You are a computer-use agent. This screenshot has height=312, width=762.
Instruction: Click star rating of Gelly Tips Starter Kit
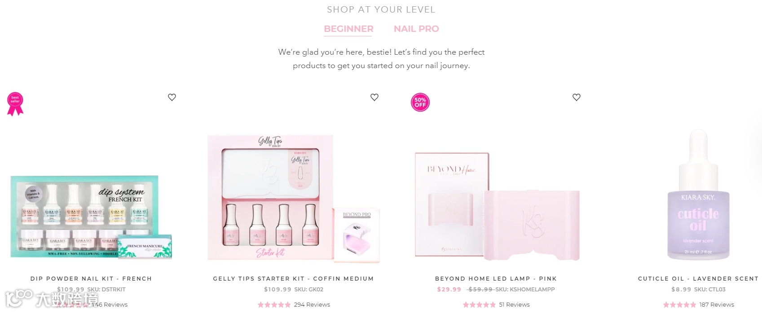pos(274,304)
